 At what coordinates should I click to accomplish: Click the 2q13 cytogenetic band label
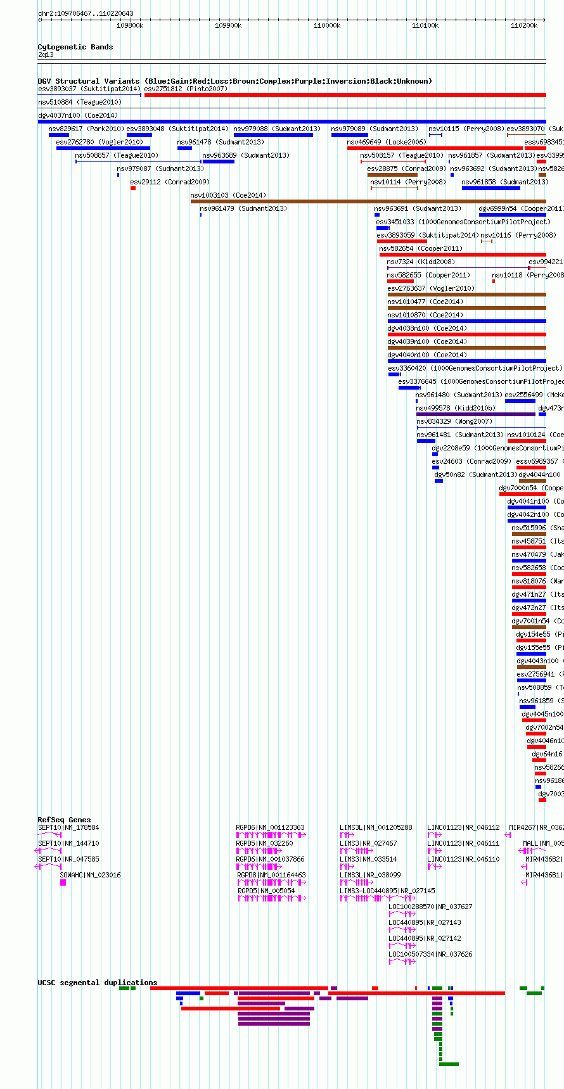click(46, 55)
